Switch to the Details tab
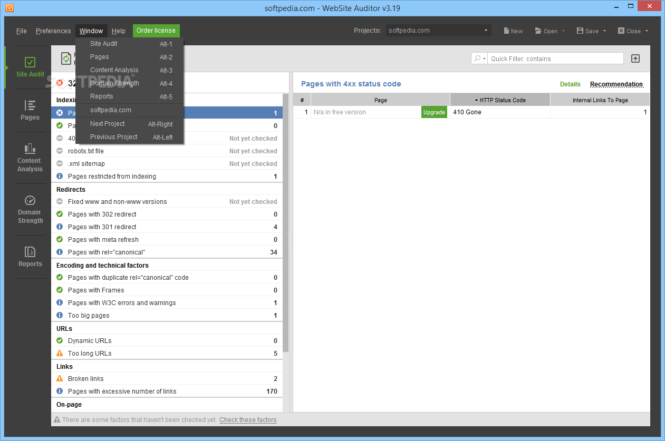The image size is (665, 441). click(570, 84)
